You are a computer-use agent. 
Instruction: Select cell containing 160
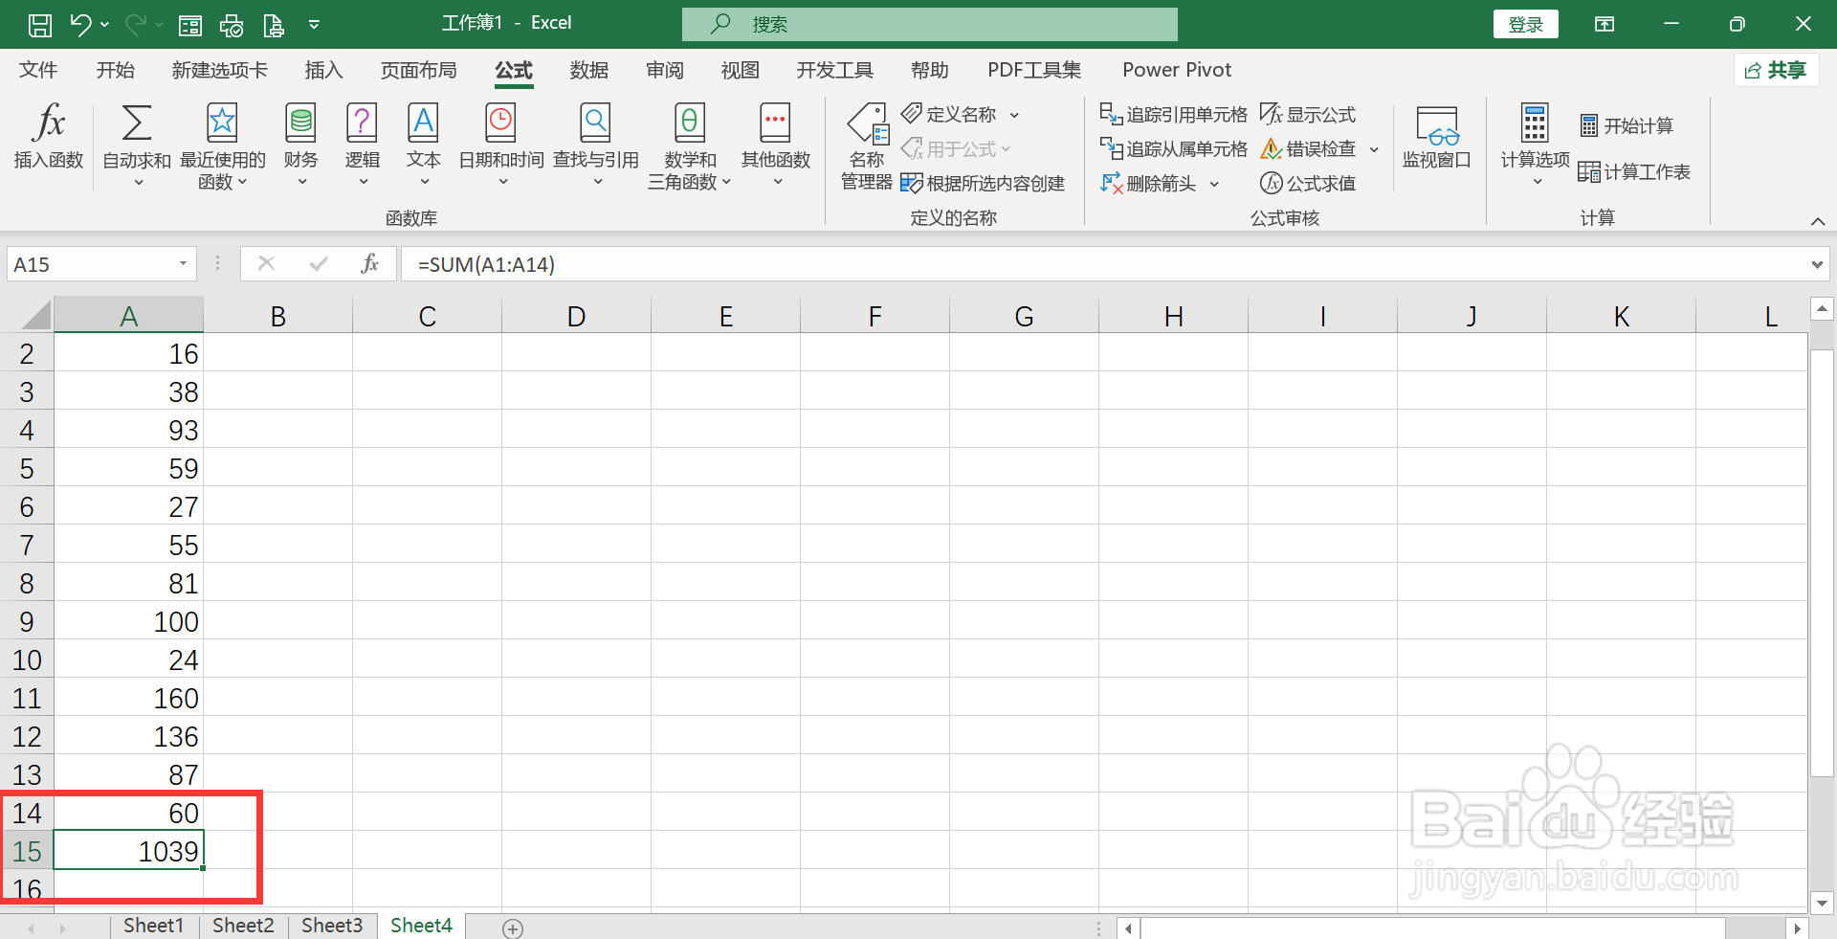pyautogui.click(x=128, y=698)
